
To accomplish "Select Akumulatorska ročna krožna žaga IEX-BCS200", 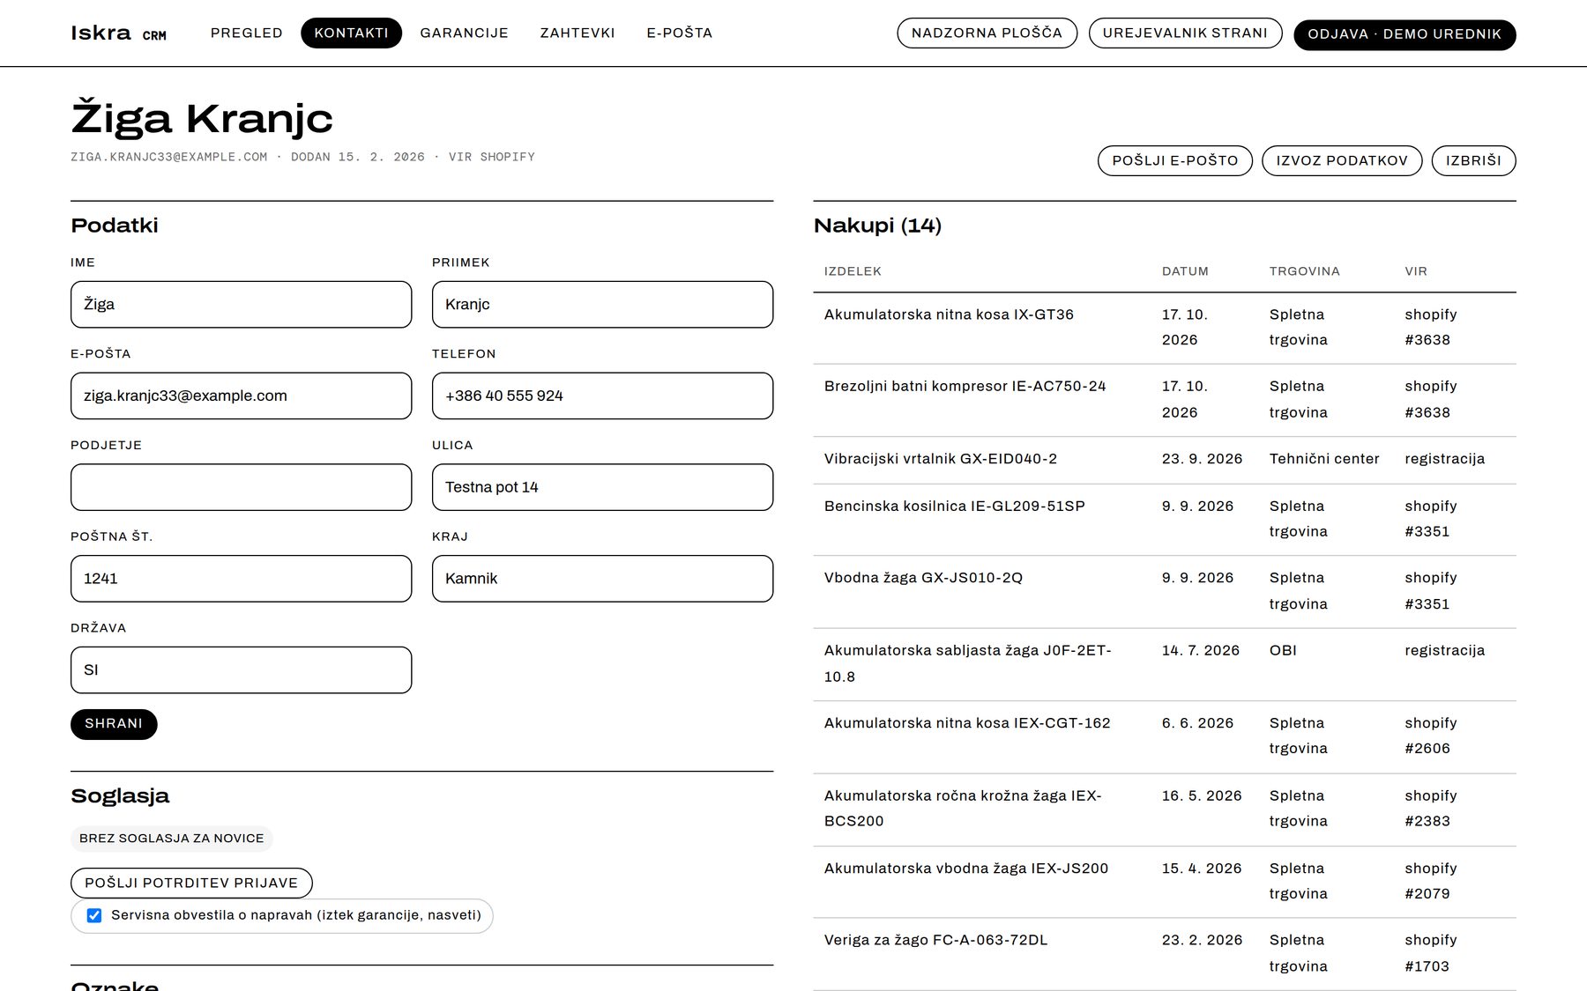I will tap(1165, 810).
